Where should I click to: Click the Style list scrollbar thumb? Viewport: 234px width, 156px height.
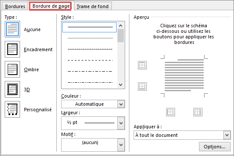[x=121, y=36]
